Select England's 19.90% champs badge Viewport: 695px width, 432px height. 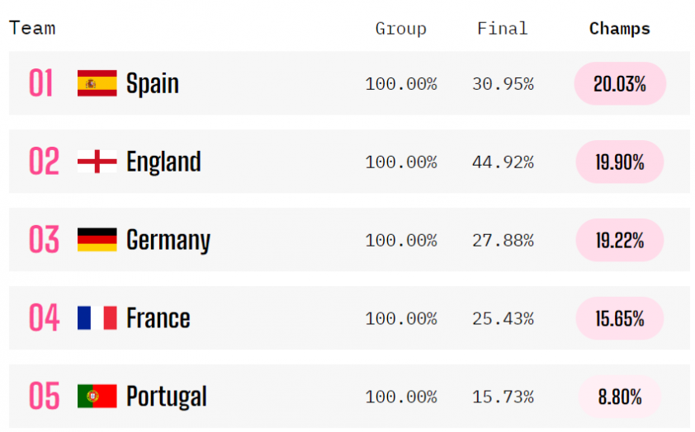(x=619, y=162)
